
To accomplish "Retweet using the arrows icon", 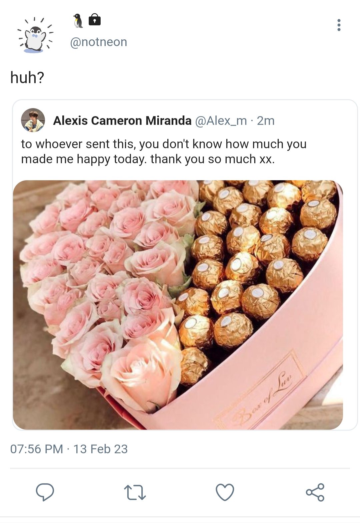I will click(135, 493).
